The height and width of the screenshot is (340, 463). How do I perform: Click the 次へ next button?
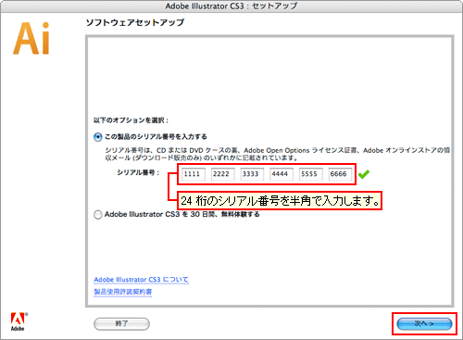(x=424, y=323)
